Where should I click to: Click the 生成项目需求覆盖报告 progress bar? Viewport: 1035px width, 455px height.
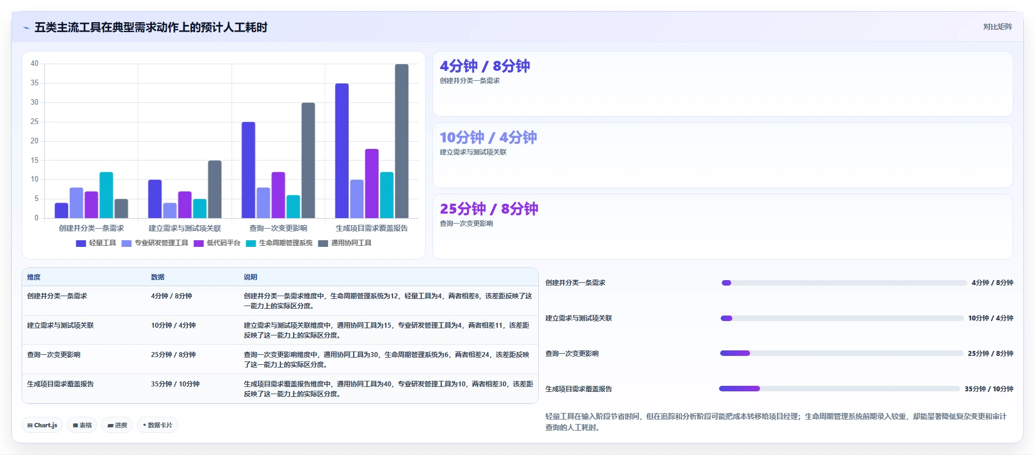tap(839, 389)
